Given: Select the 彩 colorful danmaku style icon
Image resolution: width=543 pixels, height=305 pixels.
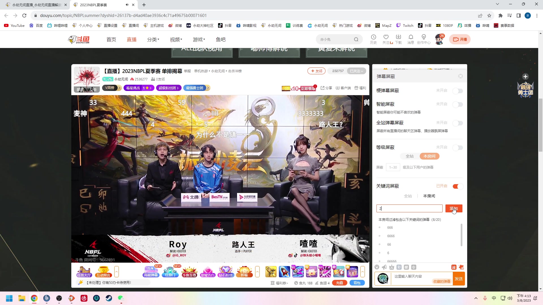Looking at the screenshot, I should coord(399,267).
